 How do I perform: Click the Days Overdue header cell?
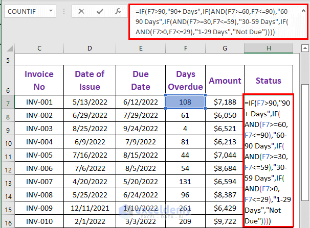point(186,81)
